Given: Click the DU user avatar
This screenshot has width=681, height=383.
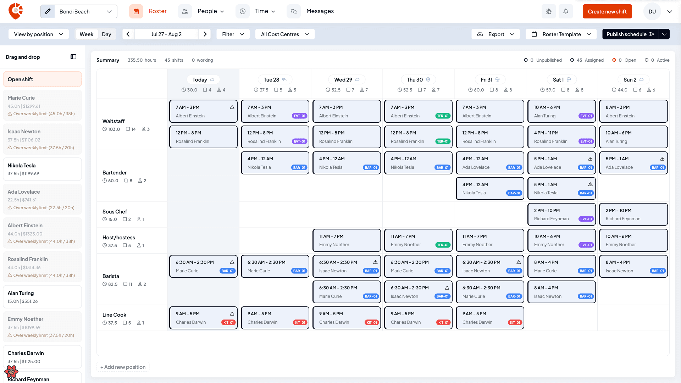Looking at the screenshot, I should 652,11.
